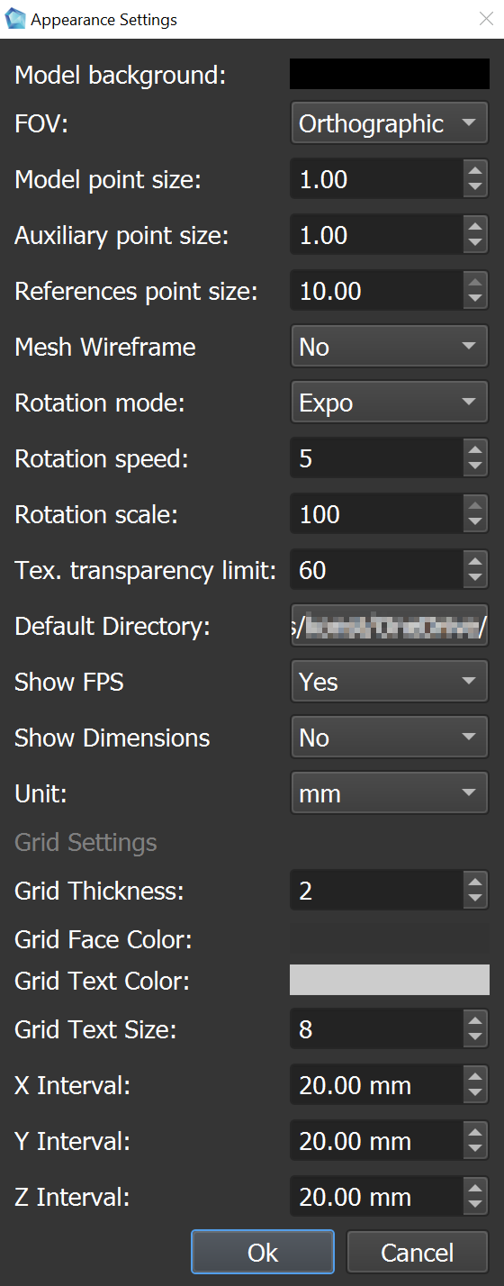Click the Appearance Settings title bar app icon
Image resolution: width=504 pixels, height=1286 pixels.
click(15, 19)
